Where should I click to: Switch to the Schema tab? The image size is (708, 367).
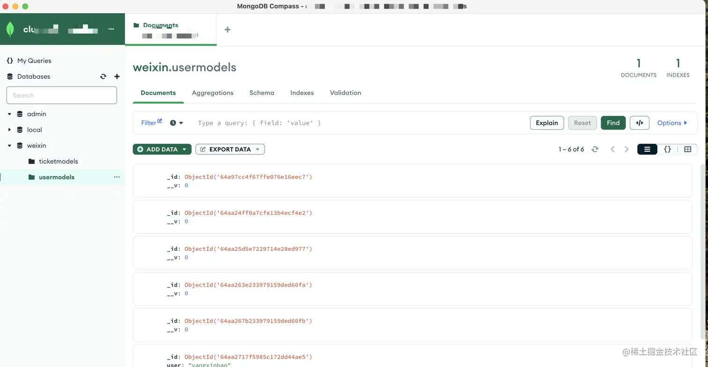262,93
